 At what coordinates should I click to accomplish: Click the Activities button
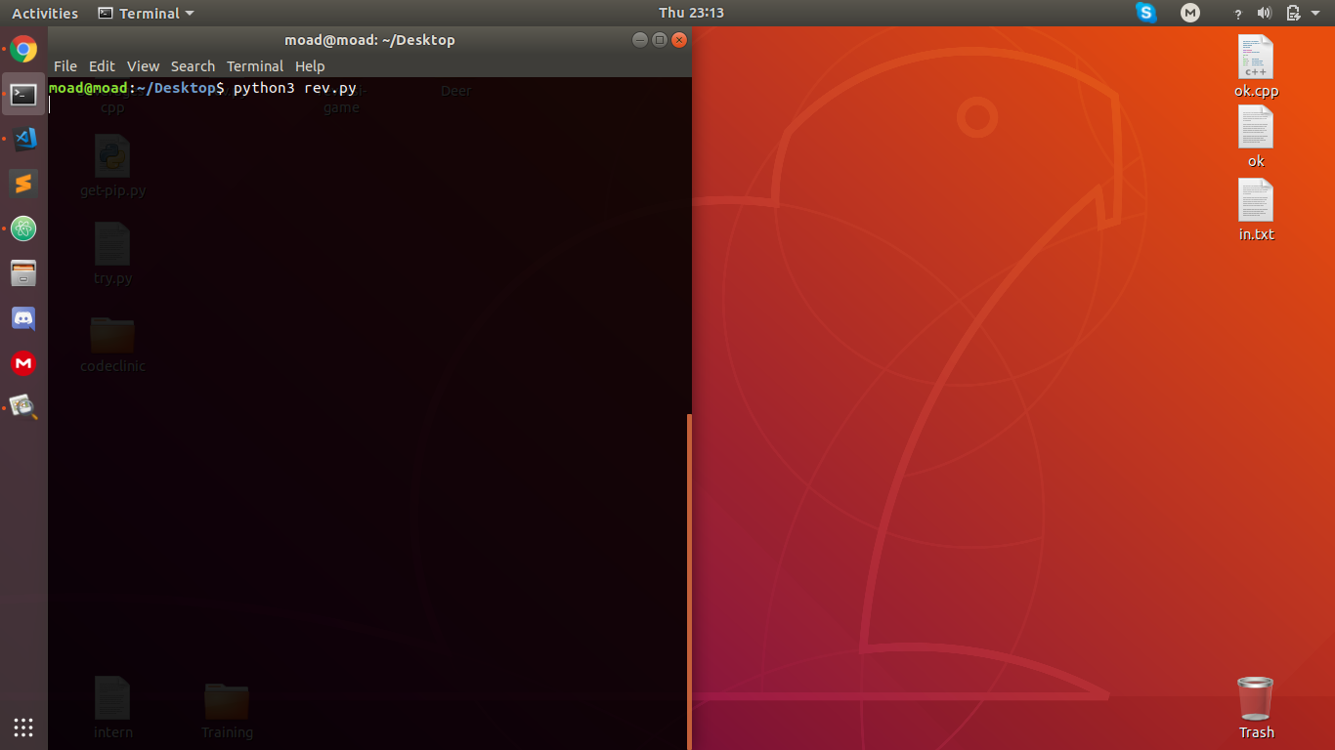pos(45,13)
